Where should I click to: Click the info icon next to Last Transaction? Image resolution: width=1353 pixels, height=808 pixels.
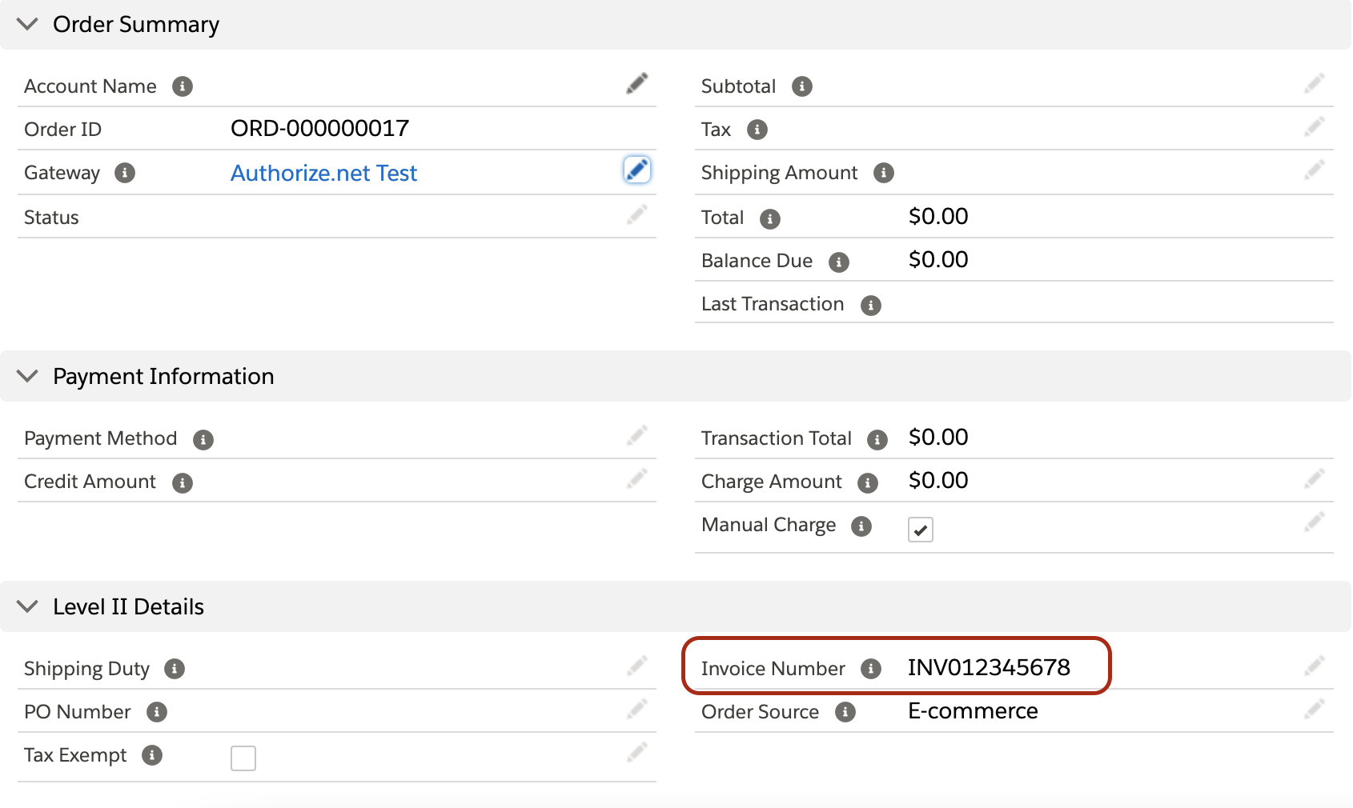[x=870, y=306]
